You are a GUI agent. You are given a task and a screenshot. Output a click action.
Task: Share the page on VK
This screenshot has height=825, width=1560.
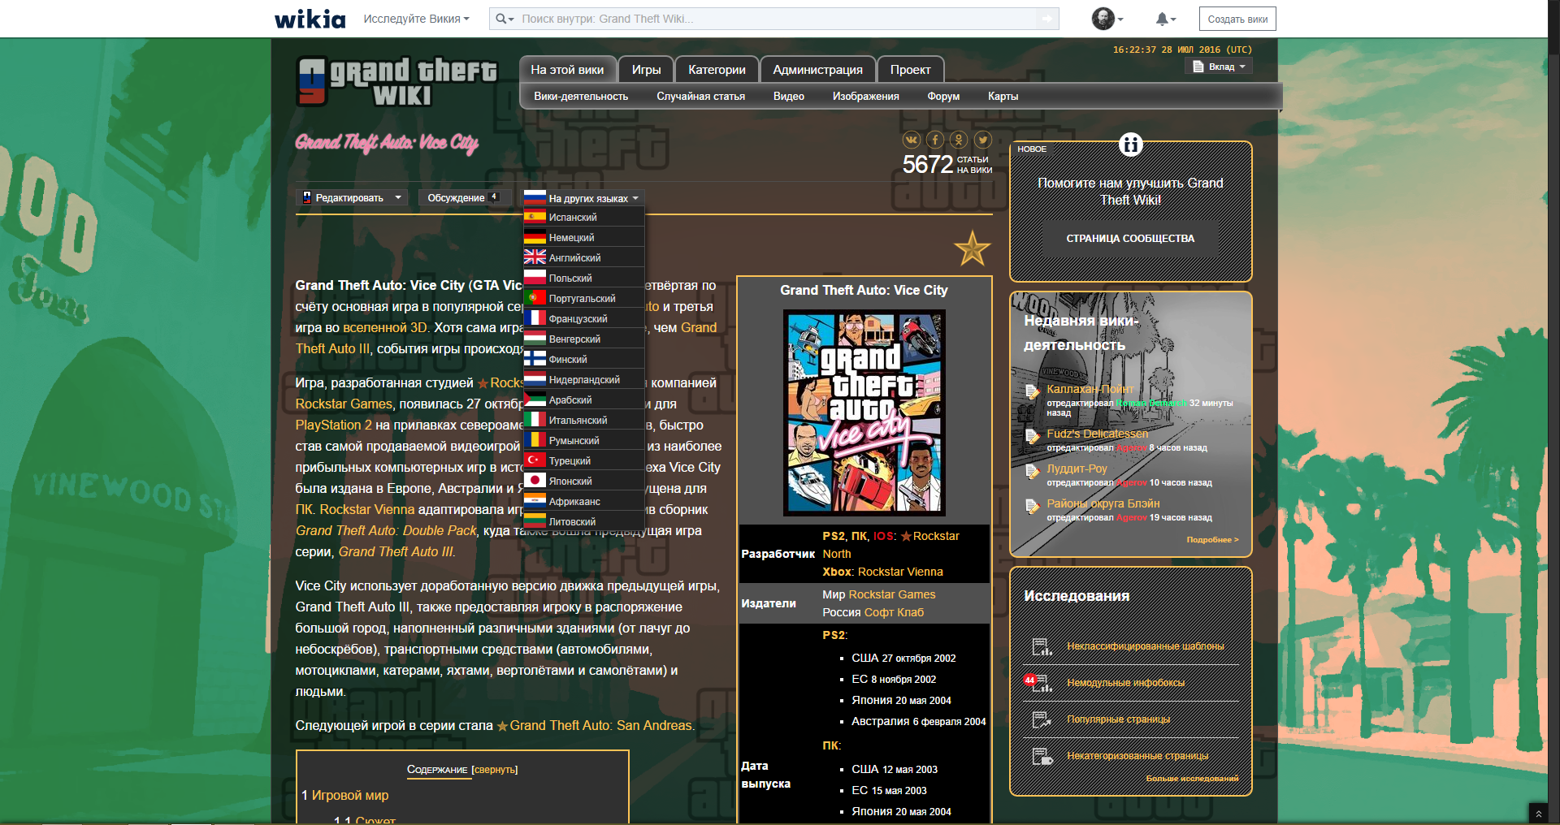coord(912,140)
